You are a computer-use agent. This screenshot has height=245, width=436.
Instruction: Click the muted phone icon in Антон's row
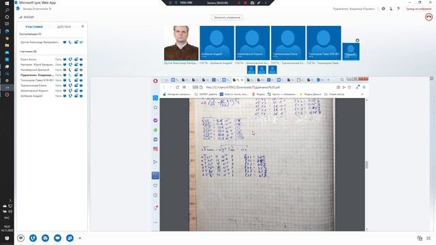[x=70, y=59]
